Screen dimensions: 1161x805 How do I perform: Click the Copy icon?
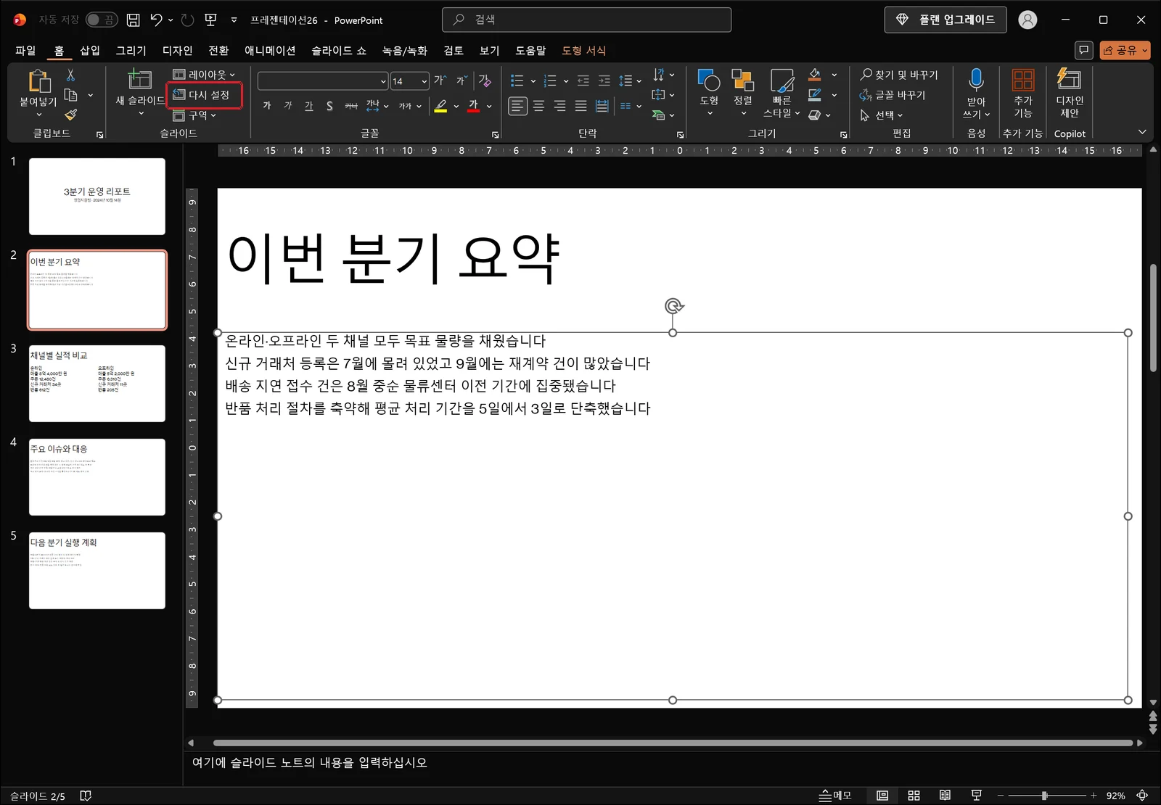tap(70, 95)
